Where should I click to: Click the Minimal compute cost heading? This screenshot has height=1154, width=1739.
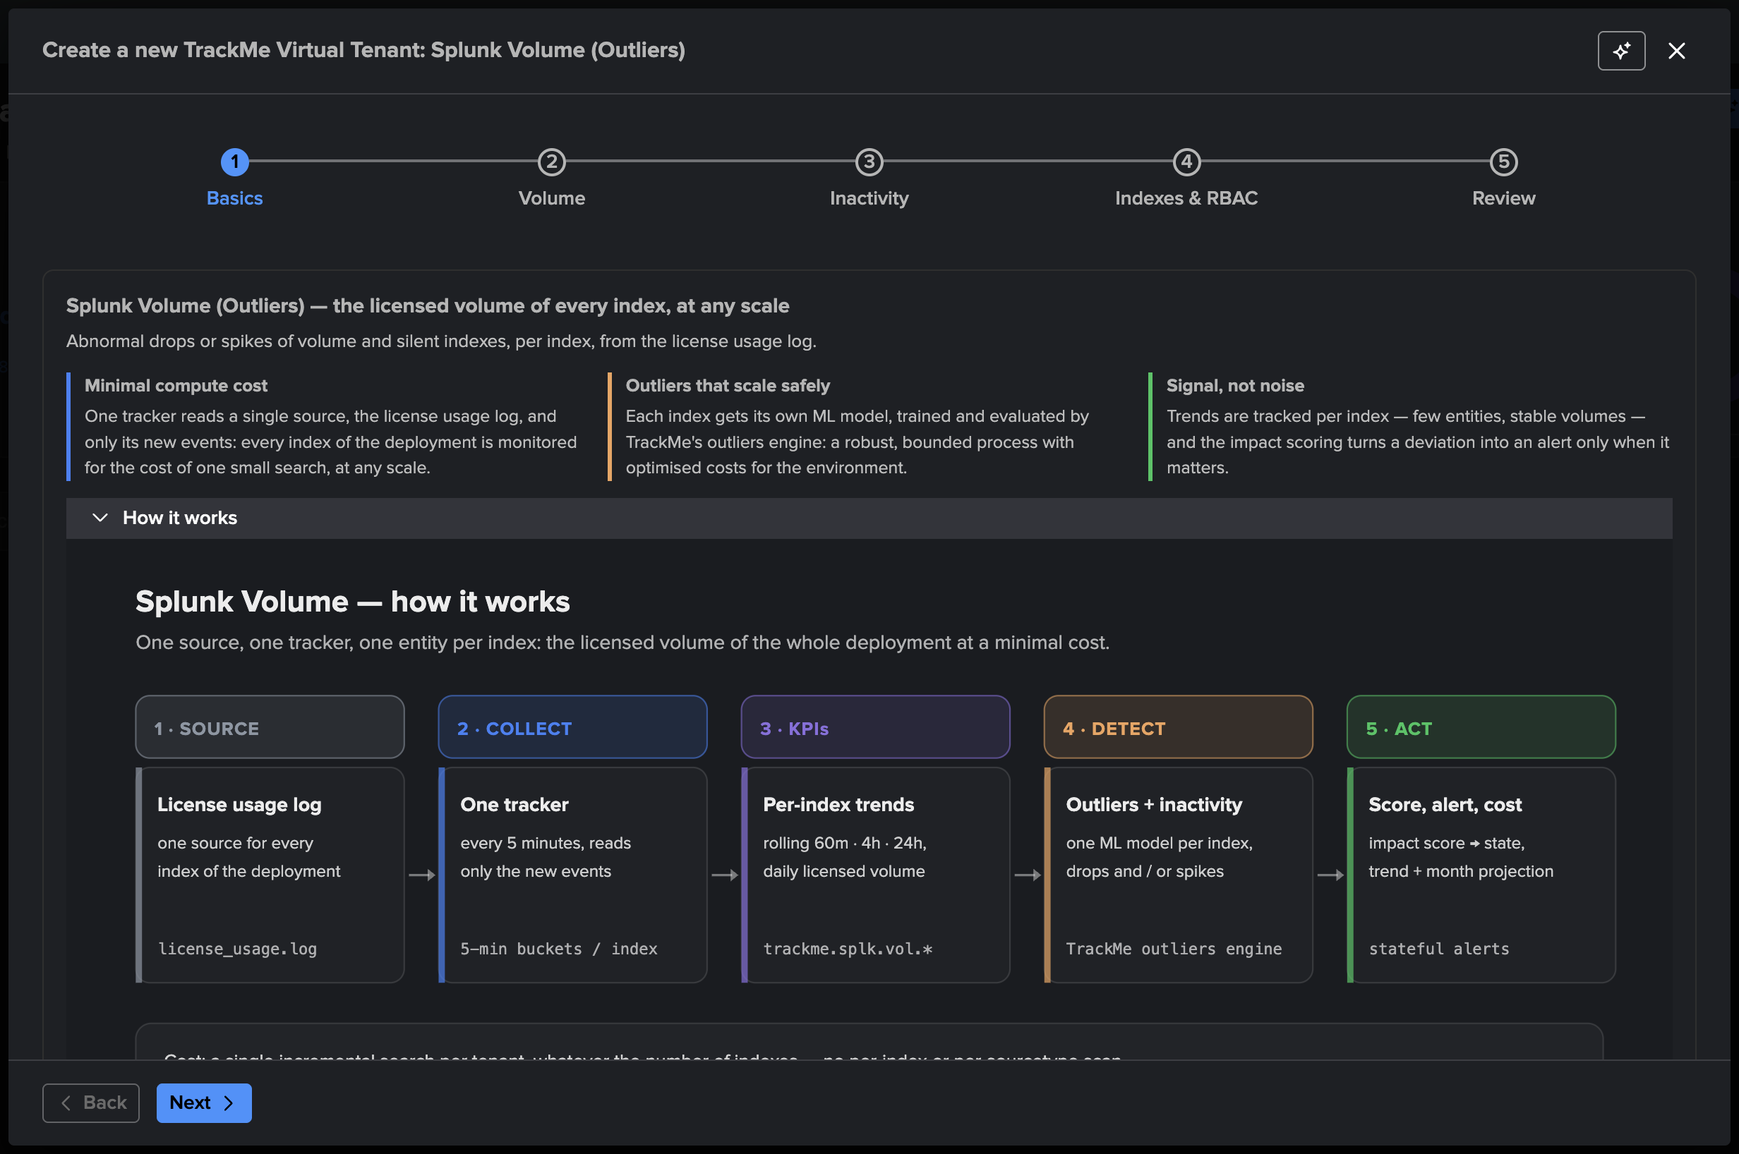[175, 386]
